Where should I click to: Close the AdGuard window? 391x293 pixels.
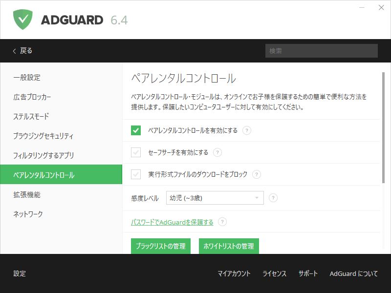[x=381, y=8]
